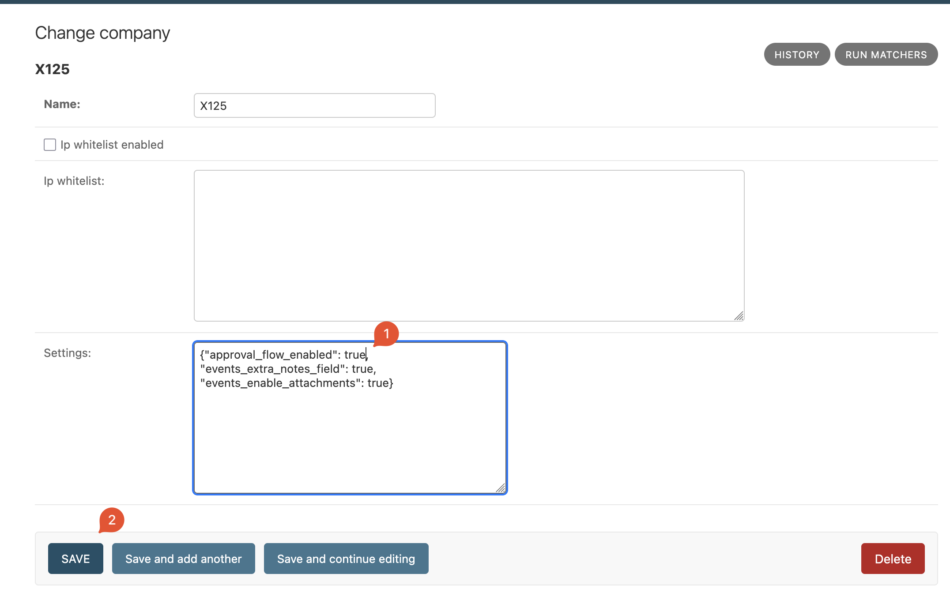Click the Change company heading
This screenshot has height=615, width=950.
tap(102, 33)
